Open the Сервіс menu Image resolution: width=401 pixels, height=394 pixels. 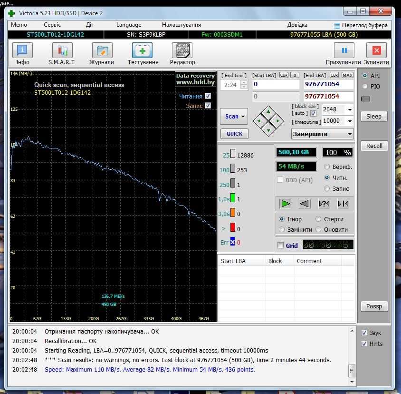click(52, 25)
